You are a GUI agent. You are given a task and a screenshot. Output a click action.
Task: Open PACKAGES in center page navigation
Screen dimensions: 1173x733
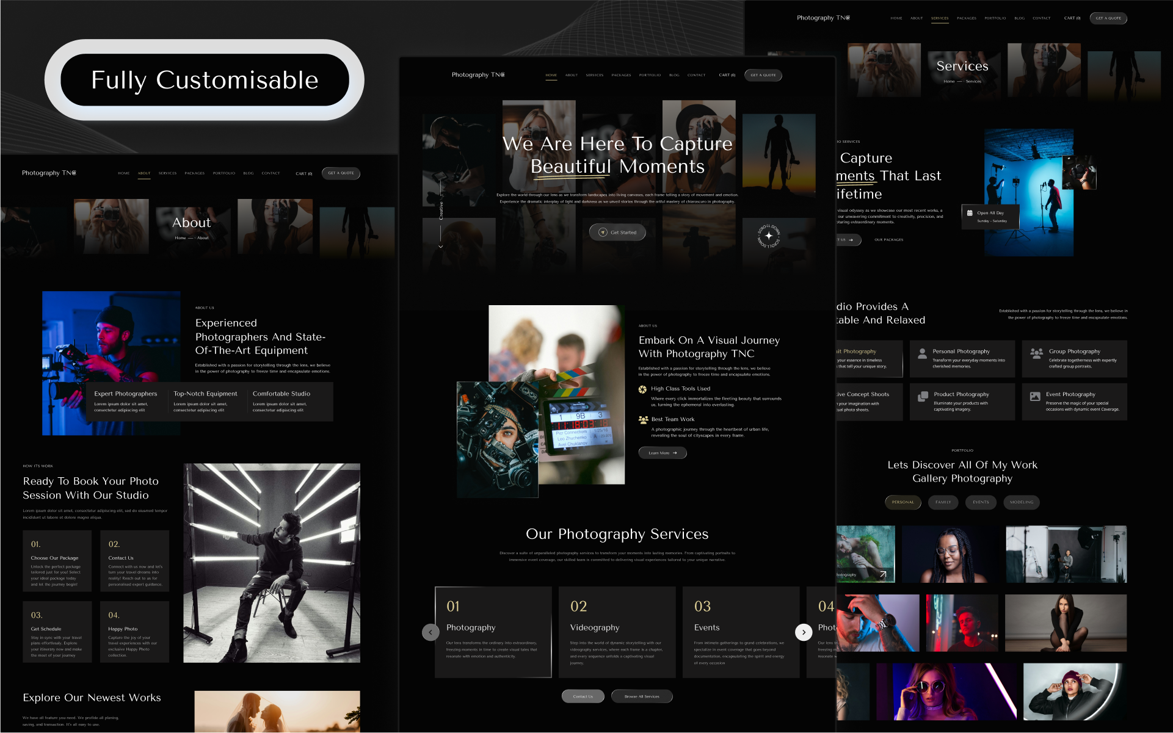point(622,75)
